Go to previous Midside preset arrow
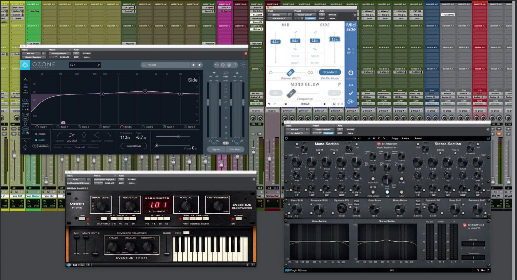Viewport: 517px width, 280px height. pyautogui.click(x=285, y=104)
